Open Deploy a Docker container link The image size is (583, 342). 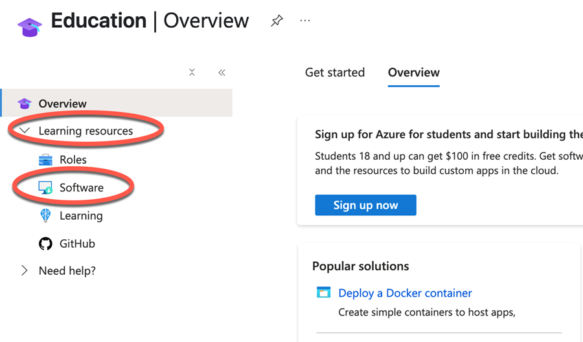click(x=405, y=293)
